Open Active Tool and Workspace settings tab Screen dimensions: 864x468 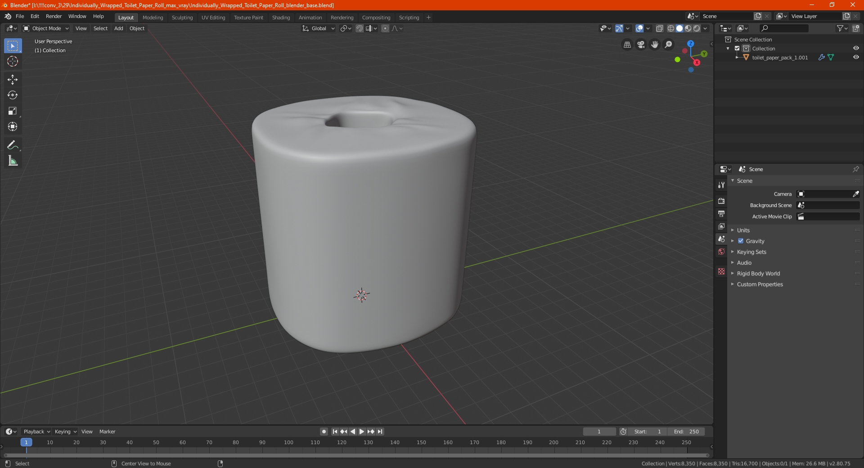(x=721, y=184)
